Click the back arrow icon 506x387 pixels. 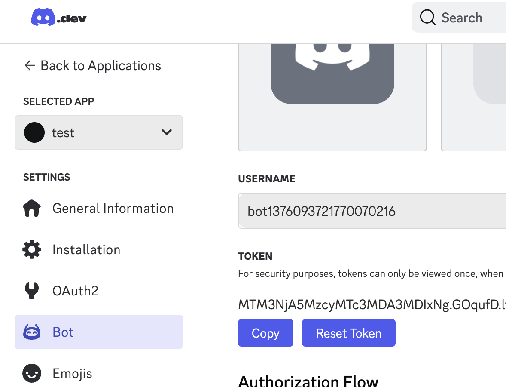click(30, 65)
